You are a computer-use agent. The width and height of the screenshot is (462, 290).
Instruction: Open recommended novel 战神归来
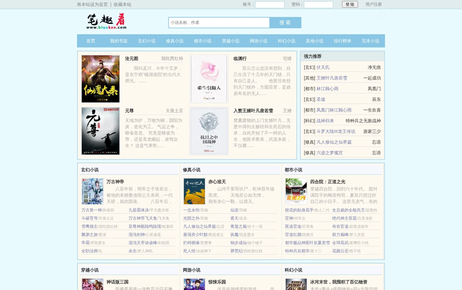[x=325, y=121]
